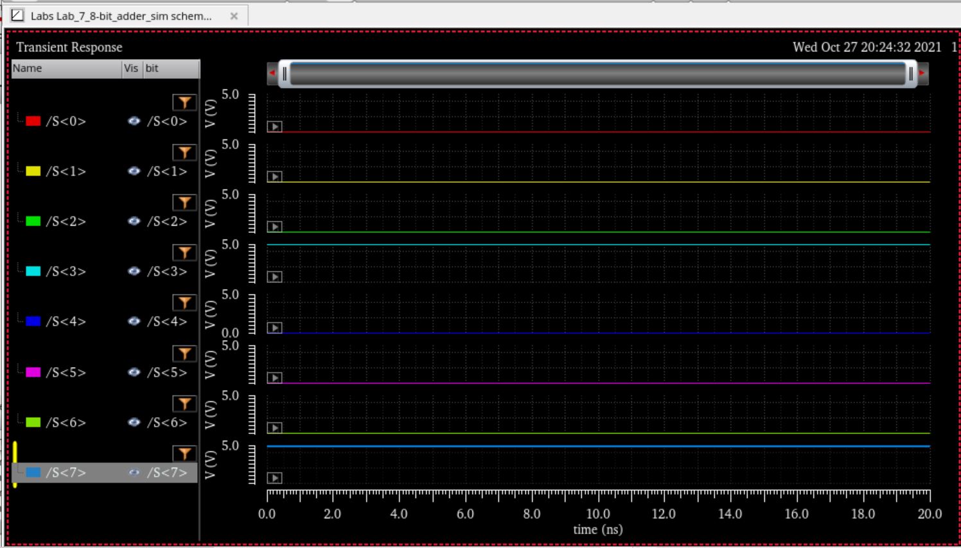Viewport: 961px width, 548px height.
Task: Click the play arrow box on /S<2> strip
Action: tap(274, 227)
